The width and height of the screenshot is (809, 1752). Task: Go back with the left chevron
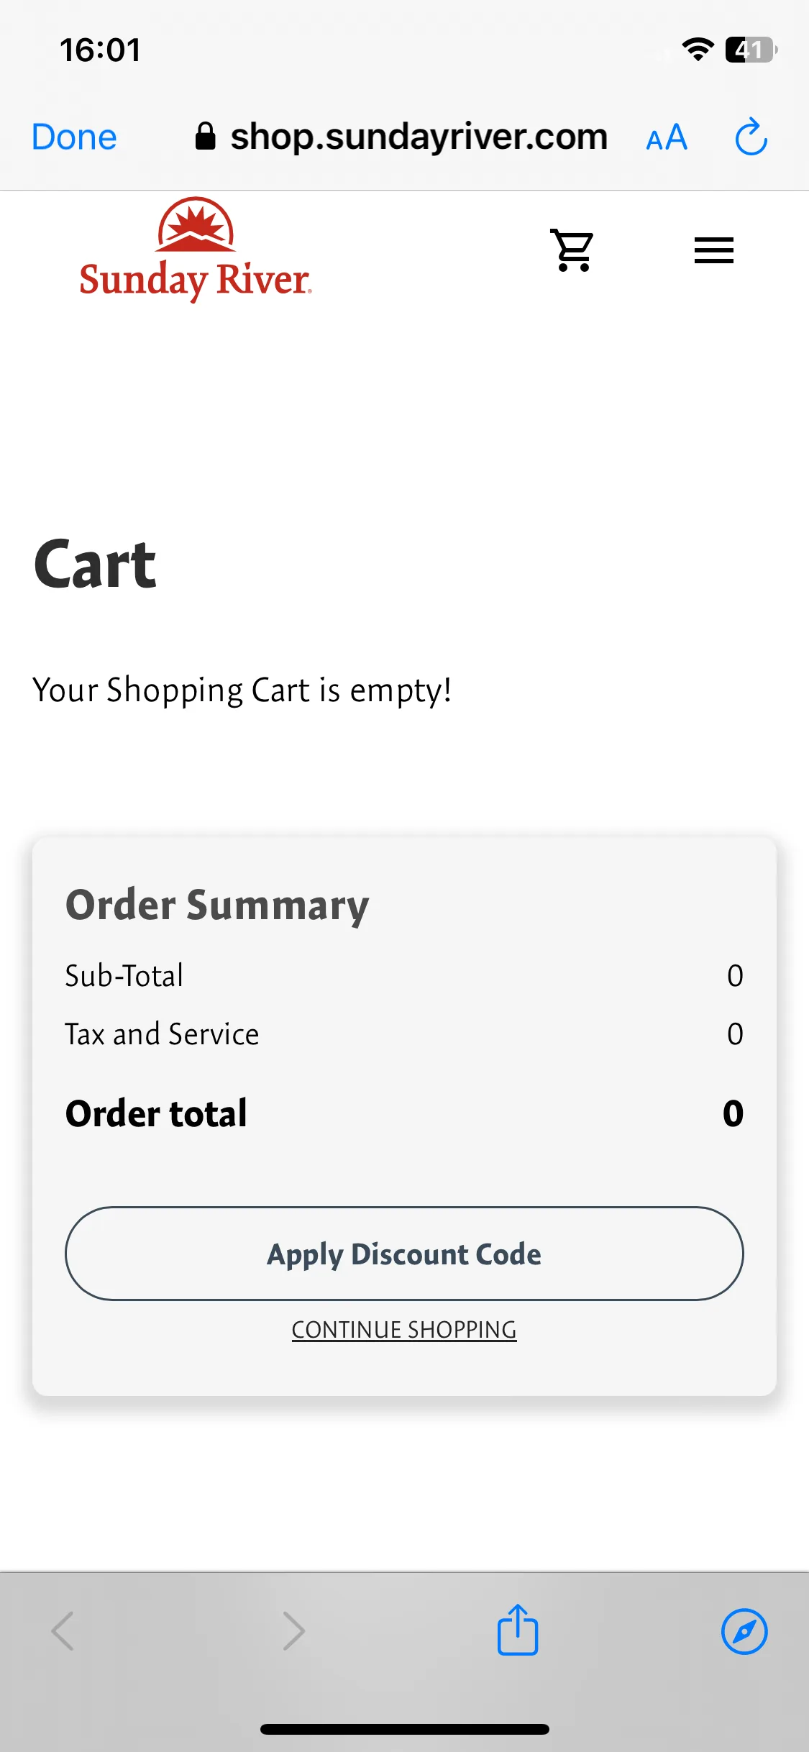63,1630
